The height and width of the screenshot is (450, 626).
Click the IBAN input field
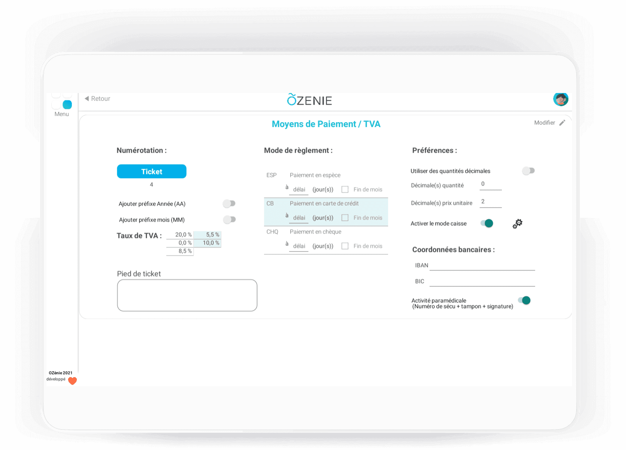[x=482, y=265]
